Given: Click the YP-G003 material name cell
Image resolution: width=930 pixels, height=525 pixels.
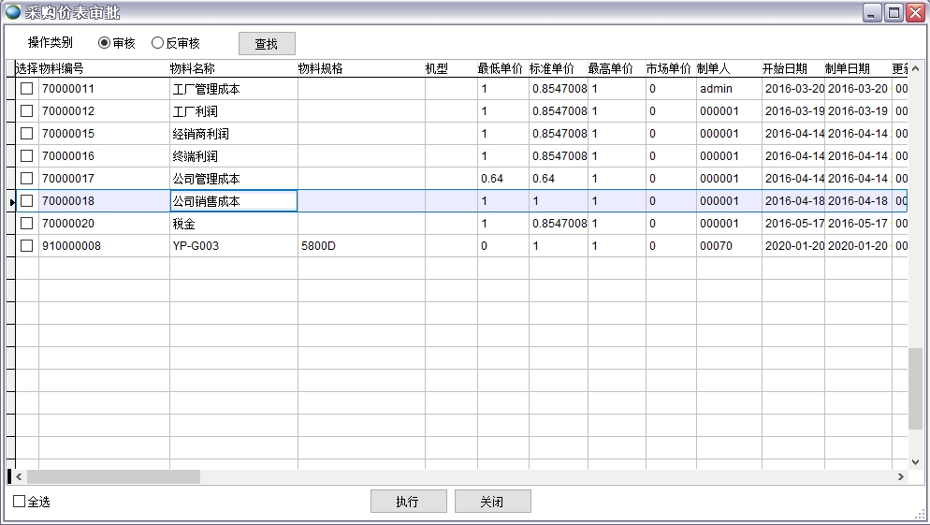Looking at the screenshot, I should pos(233,246).
